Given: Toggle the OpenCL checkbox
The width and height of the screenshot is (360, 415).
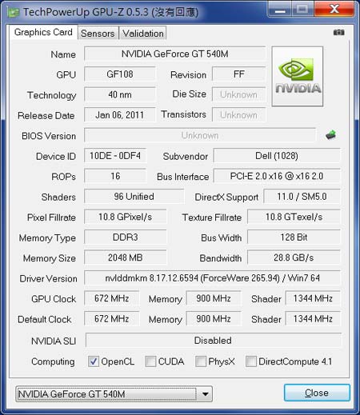Looking at the screenshot, I should 94,361.
